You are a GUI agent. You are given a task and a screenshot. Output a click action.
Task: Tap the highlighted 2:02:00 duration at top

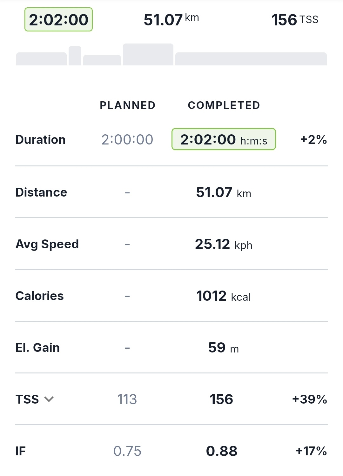(x=58, y=20)
